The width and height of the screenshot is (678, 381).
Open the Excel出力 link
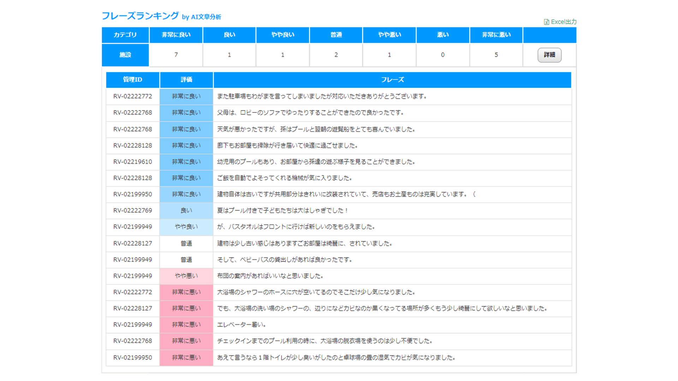(x=564, y=22)
